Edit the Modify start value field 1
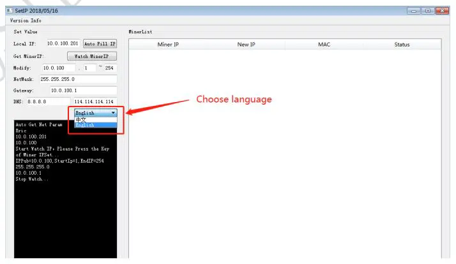The height and width of the screenshot is (264, 456). pyautogui.click(x=89, y=68)
